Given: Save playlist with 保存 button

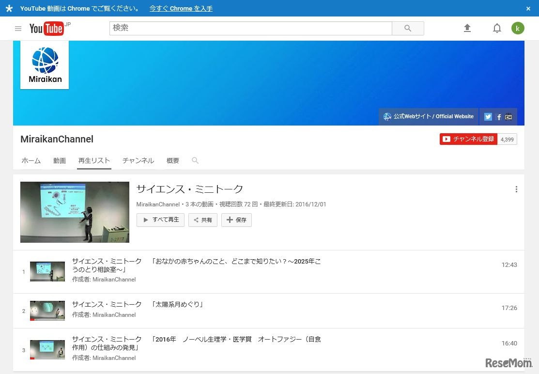Looking at the screenshot, I should (x=236, y=220).
